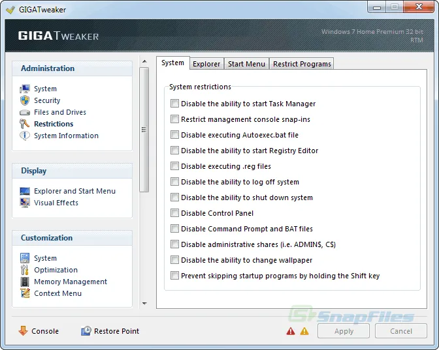Open System Information page
The width and height of the screenshot is (439, 350).
[x=66, y=136]
